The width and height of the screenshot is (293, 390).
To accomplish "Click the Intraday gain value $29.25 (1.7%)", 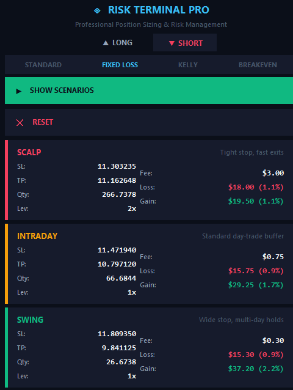I will point(256,285).
